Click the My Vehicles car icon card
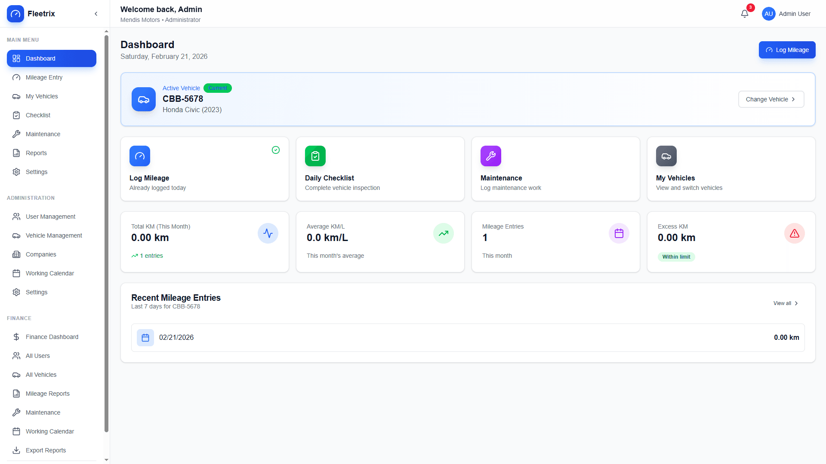Viewport: 826px width, 464px height. tap(666, 156)
